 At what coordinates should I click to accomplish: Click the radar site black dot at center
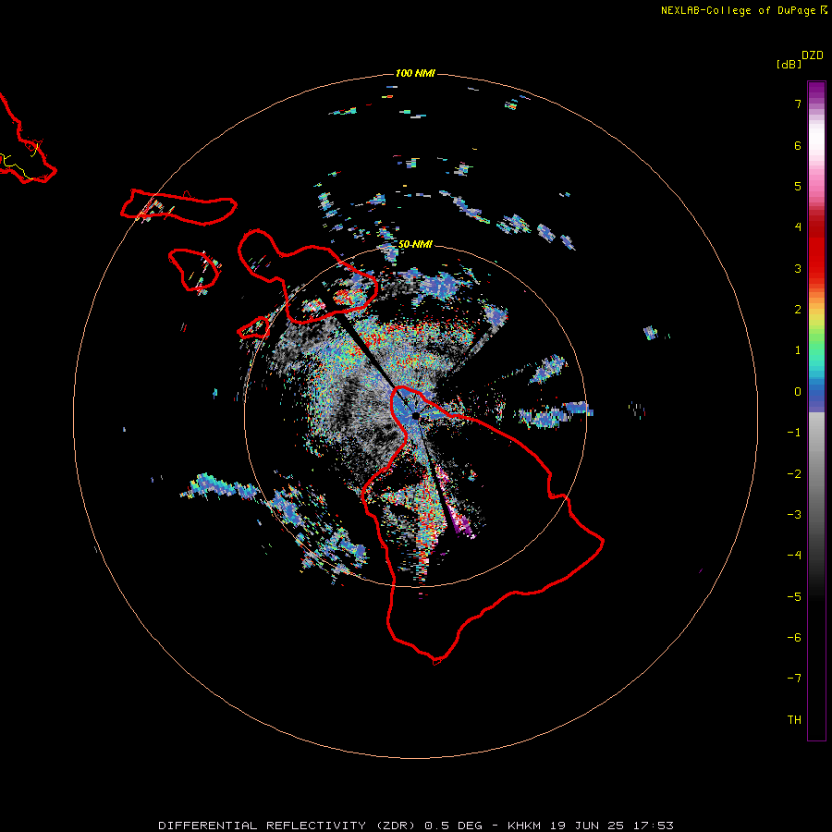tap(416, 417)
